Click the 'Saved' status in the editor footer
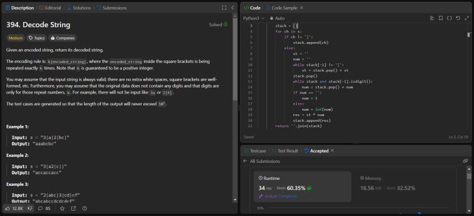The height and width of the screenshot is (216, 474). coord(249,137)
